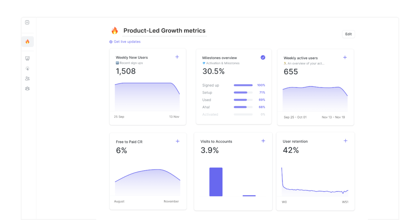Click the plus icon on User retention card
The image size is (420, 220).
pyautogui.click(x=345, y=141)
